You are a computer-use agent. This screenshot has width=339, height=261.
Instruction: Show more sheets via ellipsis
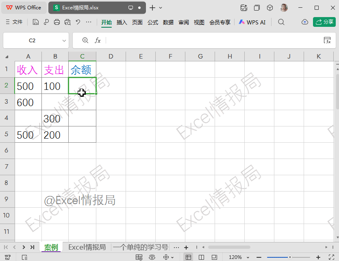pos(176,247)
